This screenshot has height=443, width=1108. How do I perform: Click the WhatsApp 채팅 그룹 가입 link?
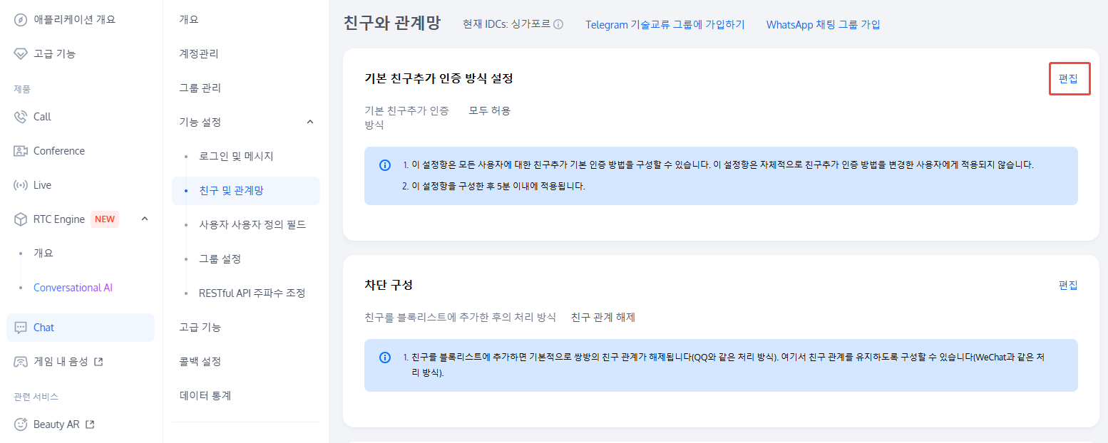point(823,24)
